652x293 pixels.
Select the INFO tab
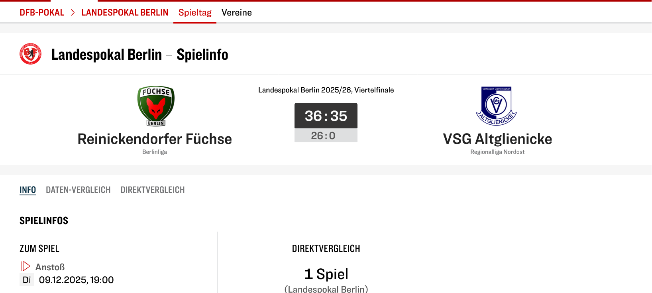27,190
